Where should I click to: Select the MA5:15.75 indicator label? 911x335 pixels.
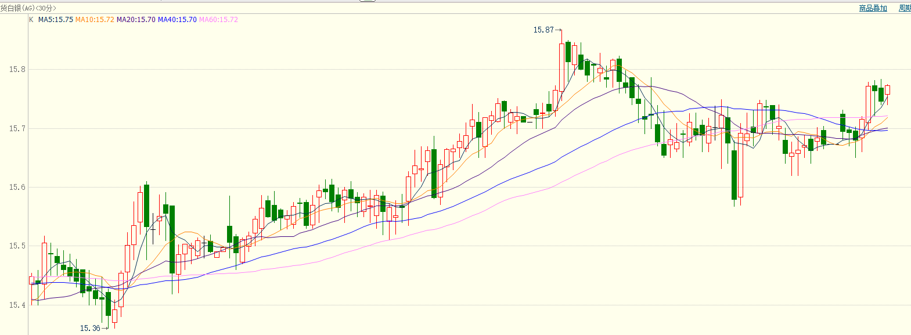point(56,20)
